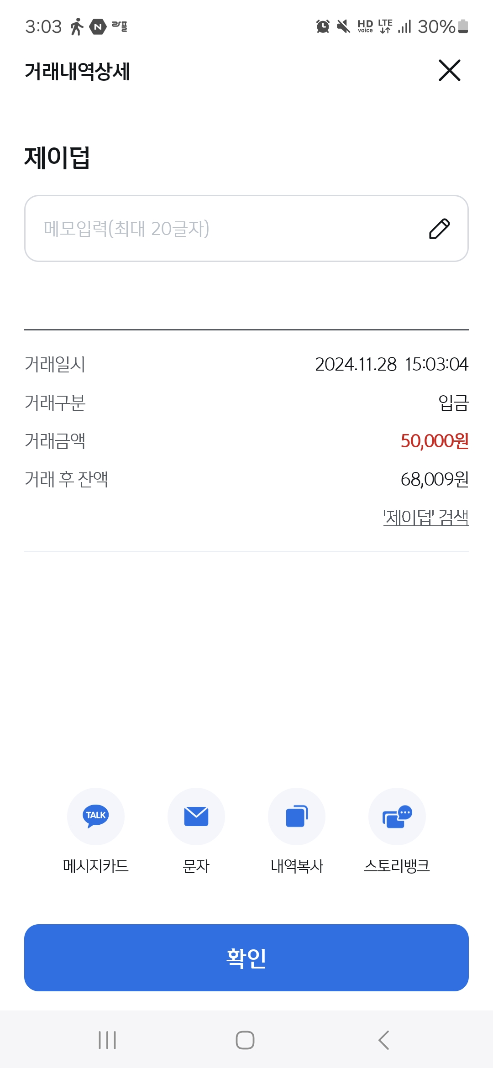This screenshot has height=1068, width=493.
Task: Close the transaction detail screen
Action: point(449,70)
